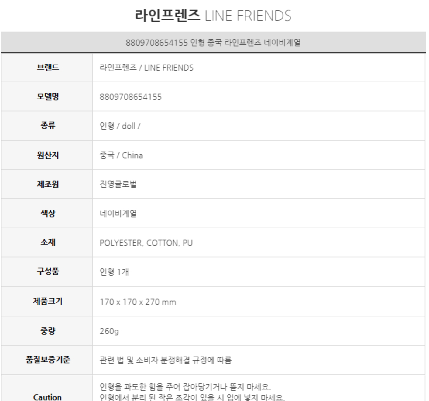
Task: Click the brand value 라인프렌즈 / LINE FRIENDS
Action: click(146, 68)
